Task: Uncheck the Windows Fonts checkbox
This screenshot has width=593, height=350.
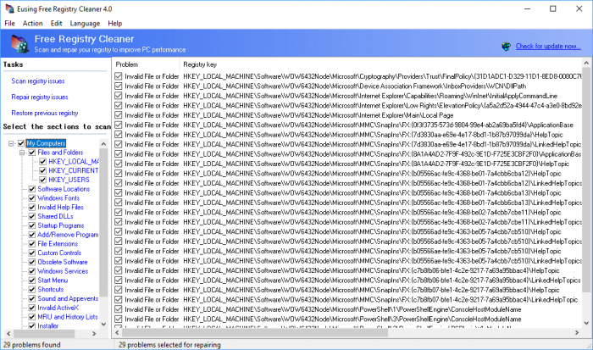Action: (x=32, y=198)
